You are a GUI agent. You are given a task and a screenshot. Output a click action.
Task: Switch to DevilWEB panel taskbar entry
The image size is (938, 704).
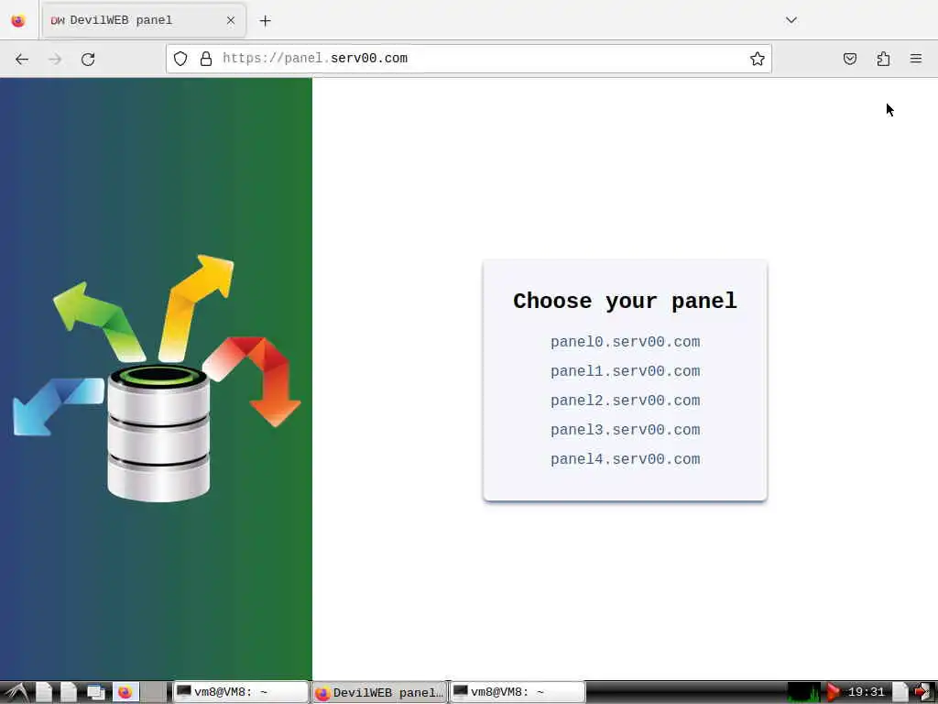click(x=379, y=693)
